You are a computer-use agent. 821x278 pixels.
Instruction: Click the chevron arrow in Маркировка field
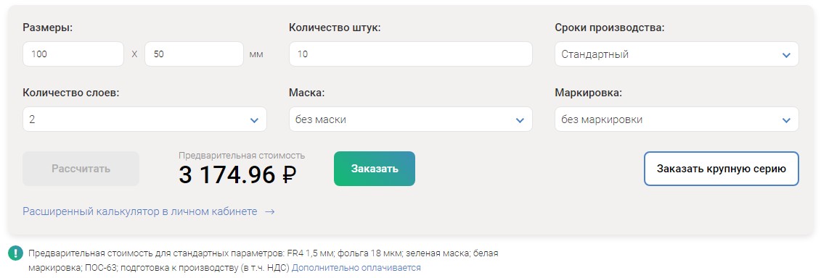(x=786, y=120)
